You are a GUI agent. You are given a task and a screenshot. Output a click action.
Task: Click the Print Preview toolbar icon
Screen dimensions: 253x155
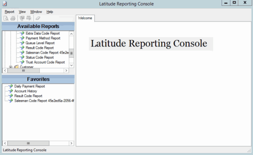(6, 18)
